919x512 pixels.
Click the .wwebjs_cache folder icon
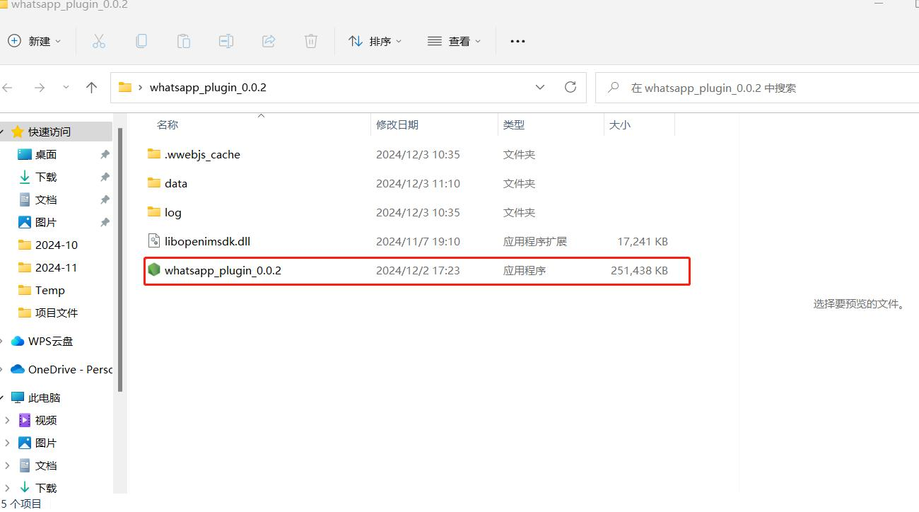click(154, 153)
